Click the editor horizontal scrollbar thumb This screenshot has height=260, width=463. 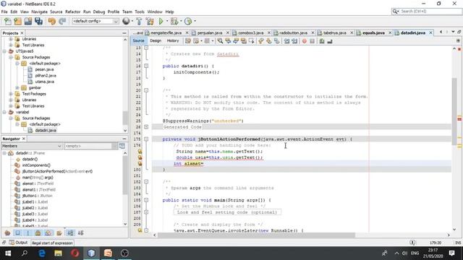point(256,235)
